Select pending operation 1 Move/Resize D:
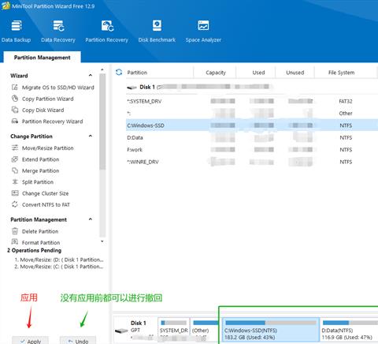This screenshot has width=378, height=344. [x=59, y=260]
